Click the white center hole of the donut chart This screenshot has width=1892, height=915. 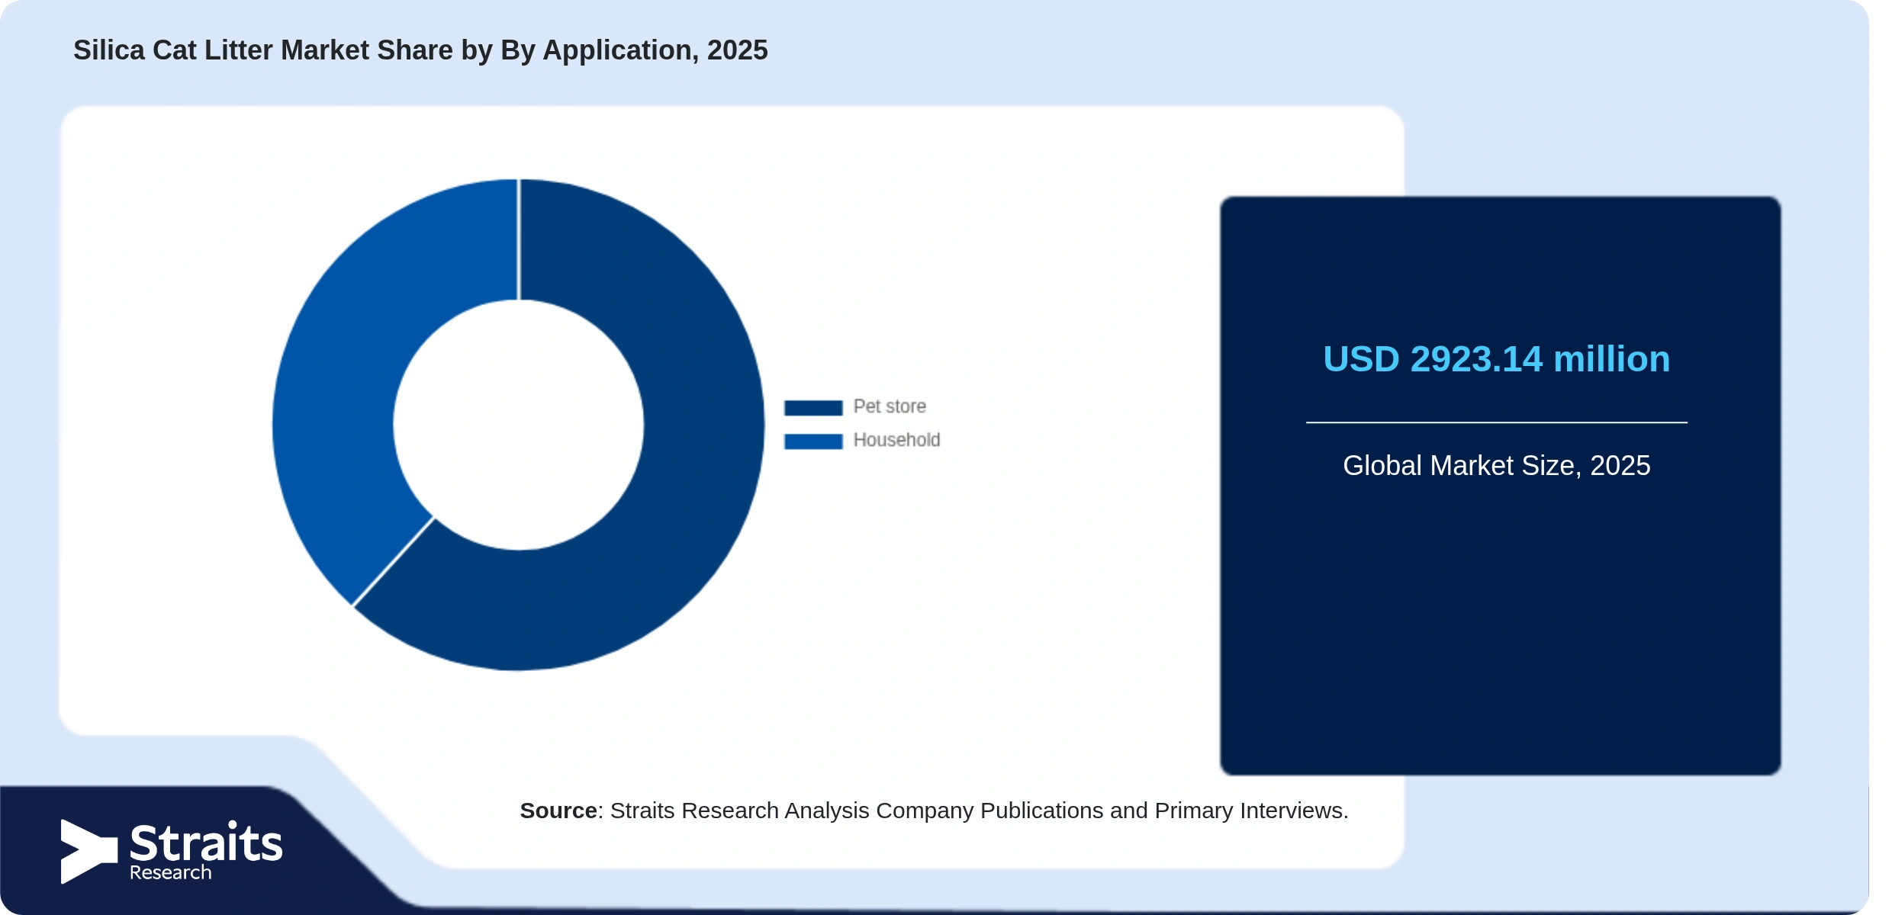[x=519, y=425]
